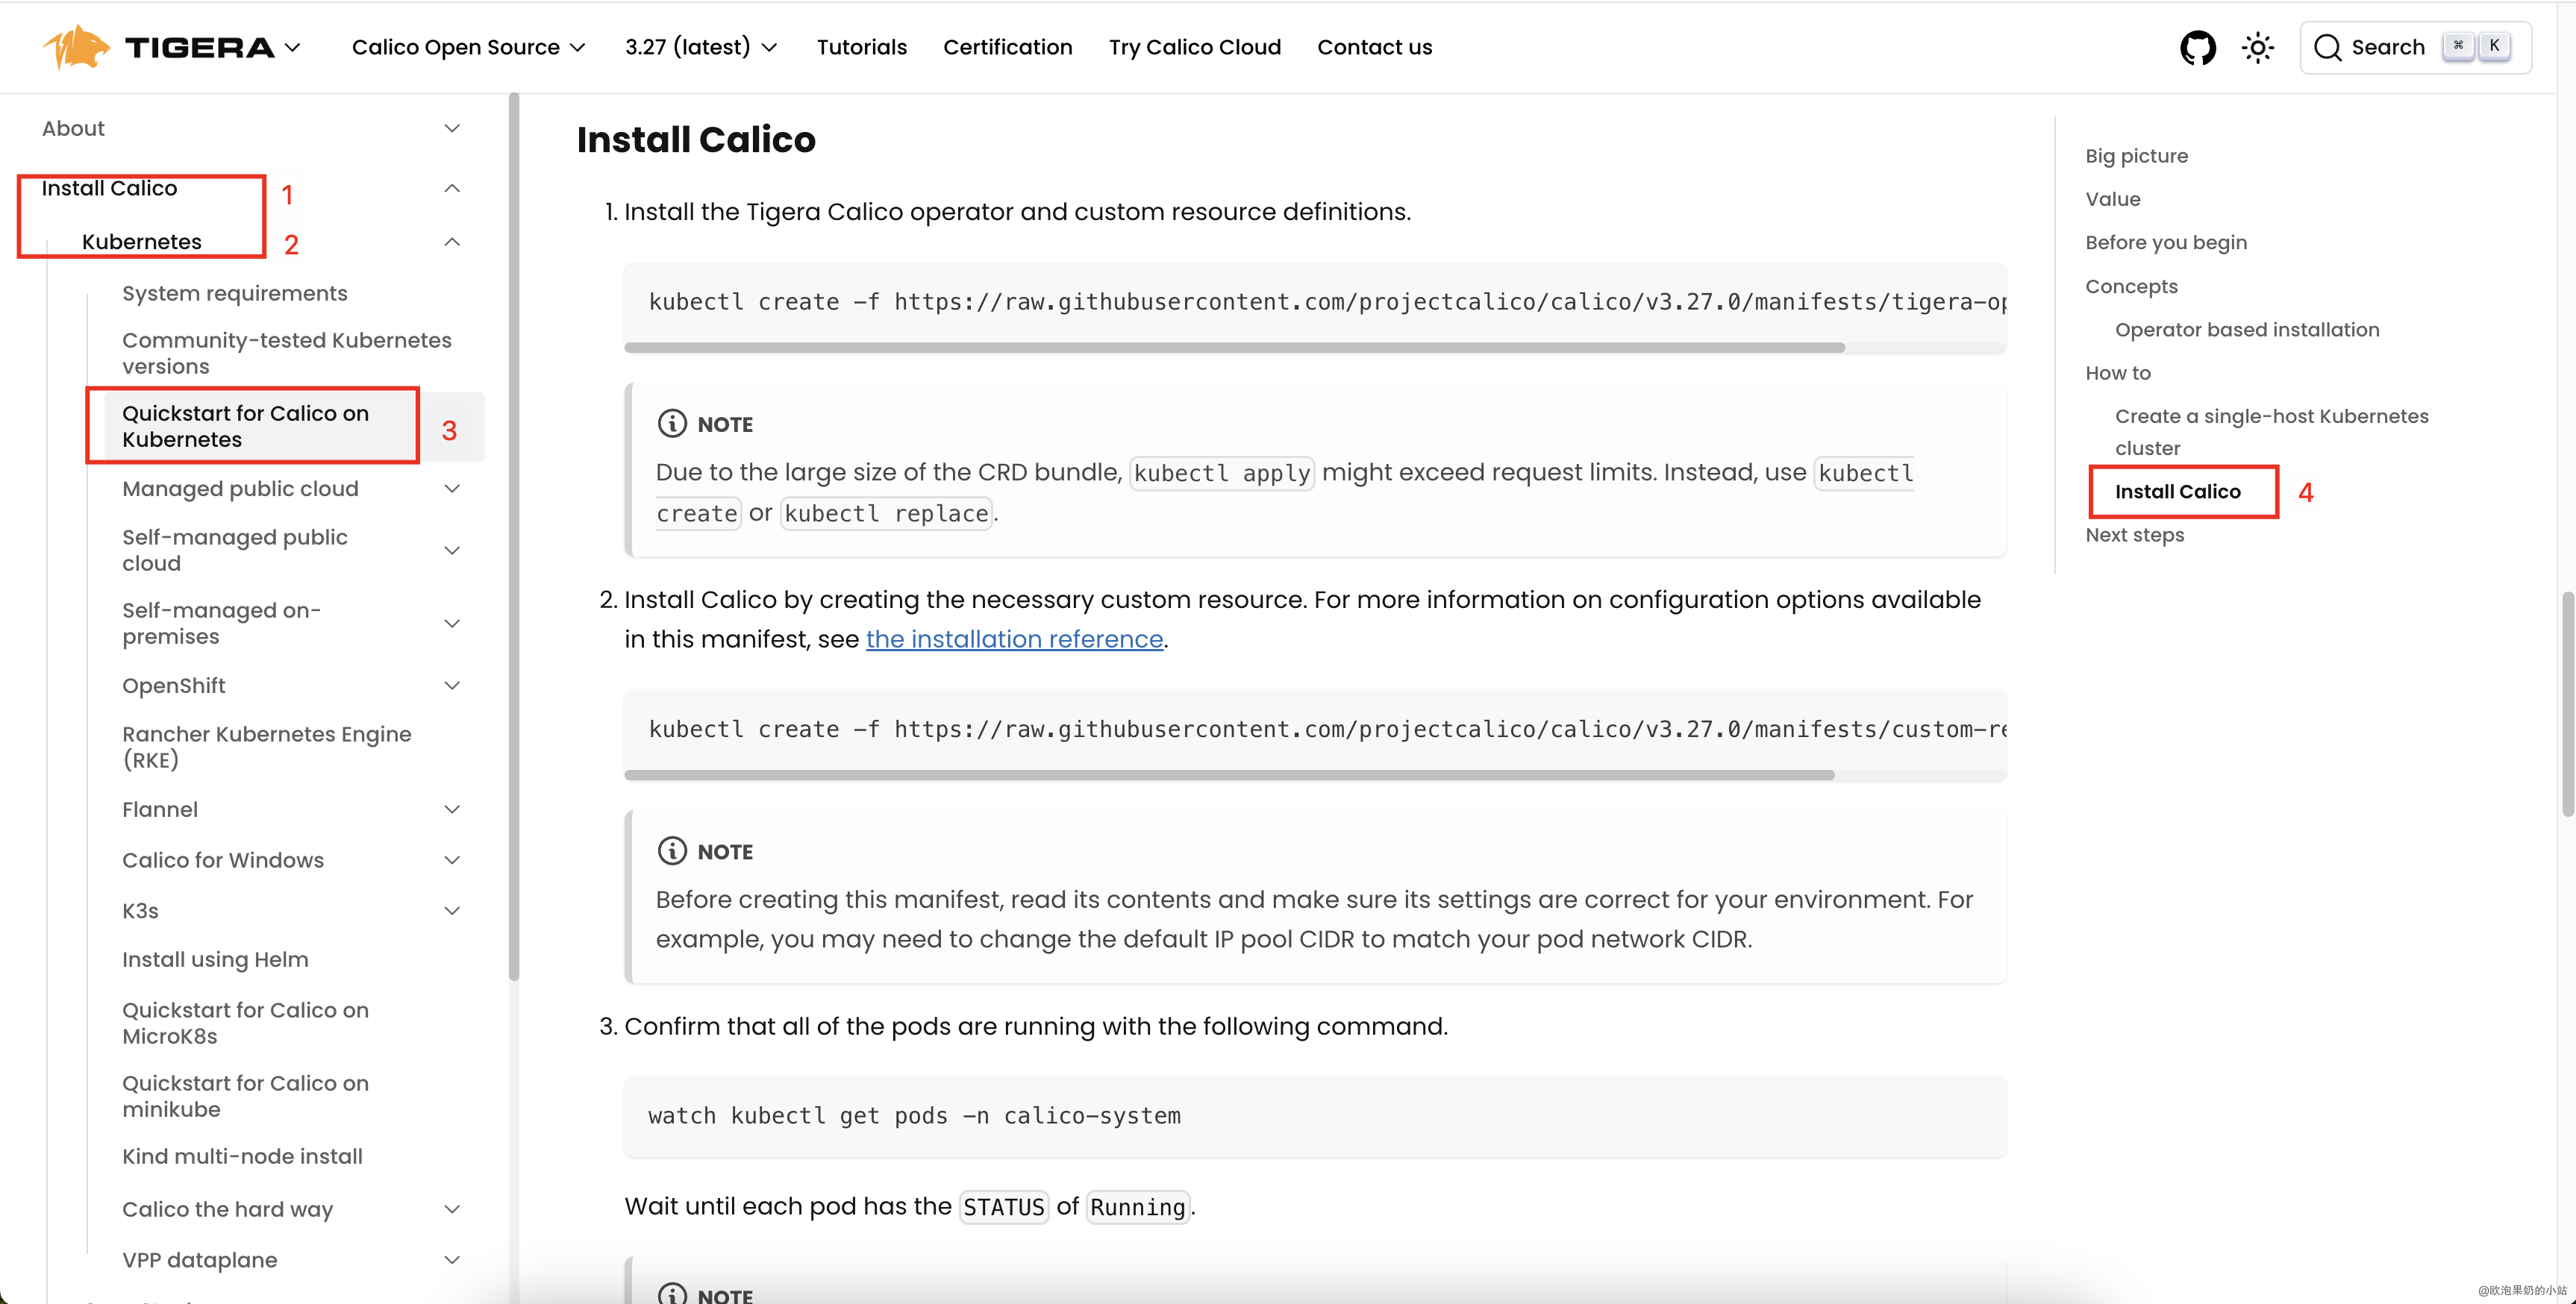Viewport: 2576px width, 1304px height.
Task: Expand Calico the hard way section
Action: pyautogui.click(x=452, y=1209)
